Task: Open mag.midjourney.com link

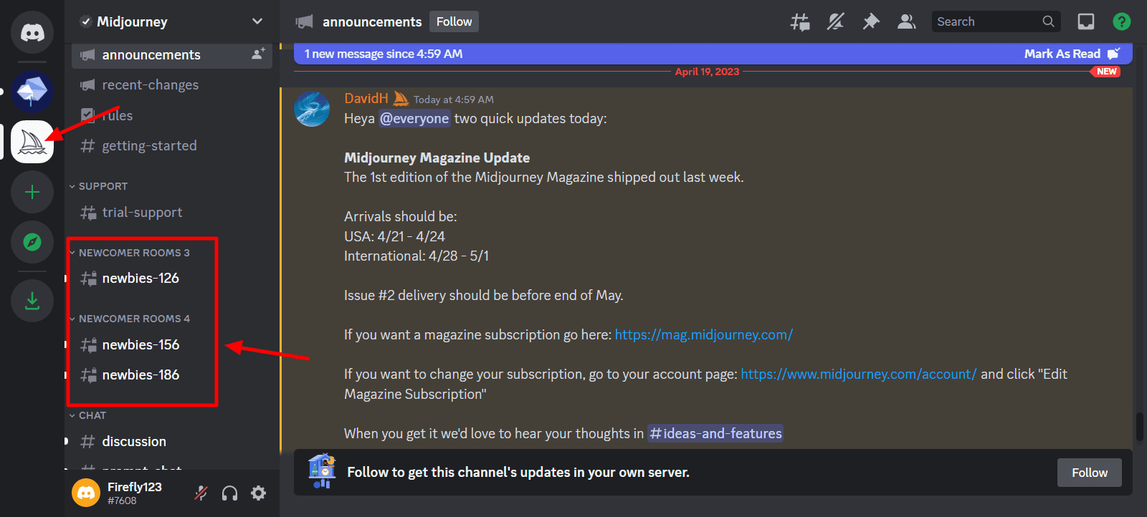Action: tap(704, 335)
